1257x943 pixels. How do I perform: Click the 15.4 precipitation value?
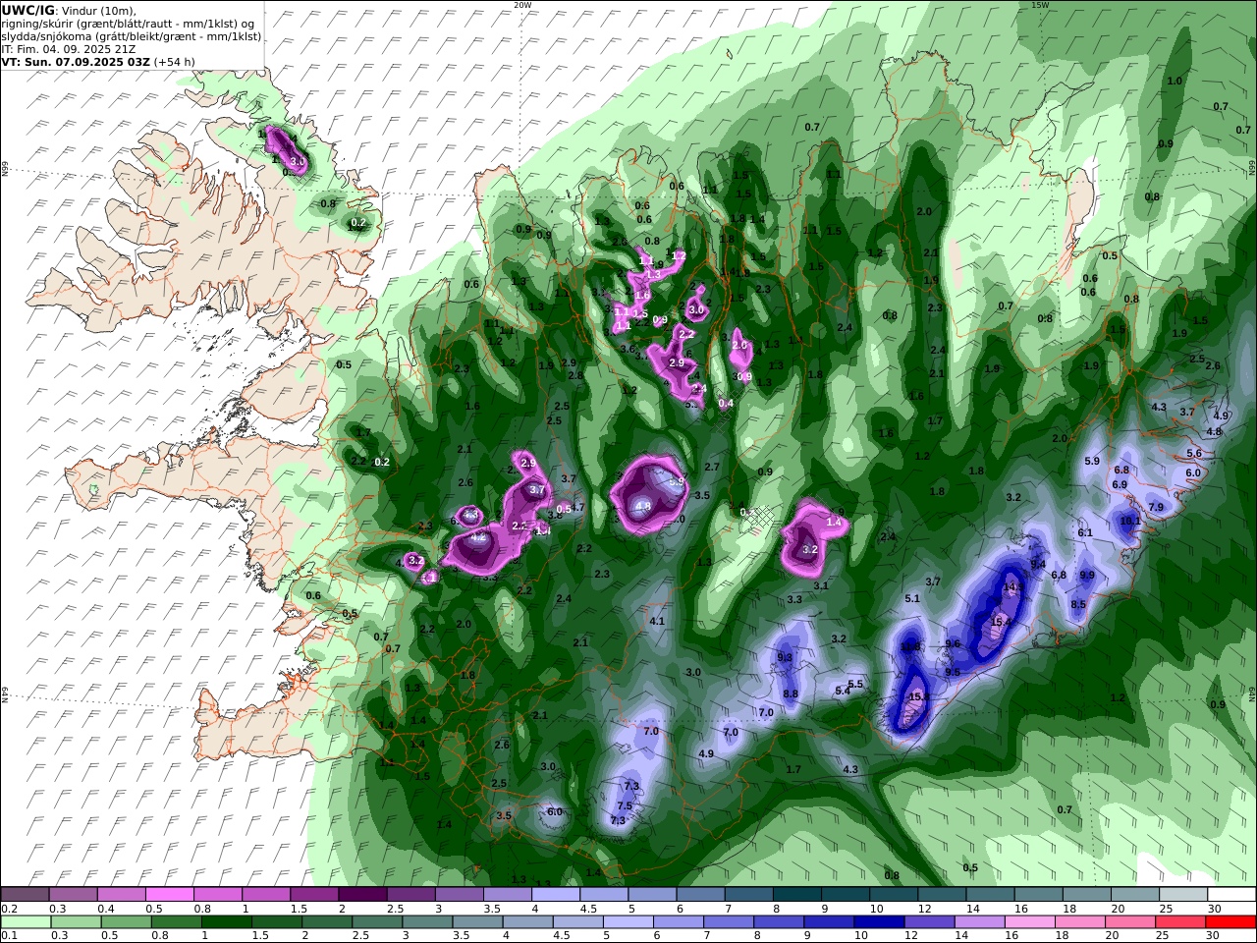point(1002,622)
